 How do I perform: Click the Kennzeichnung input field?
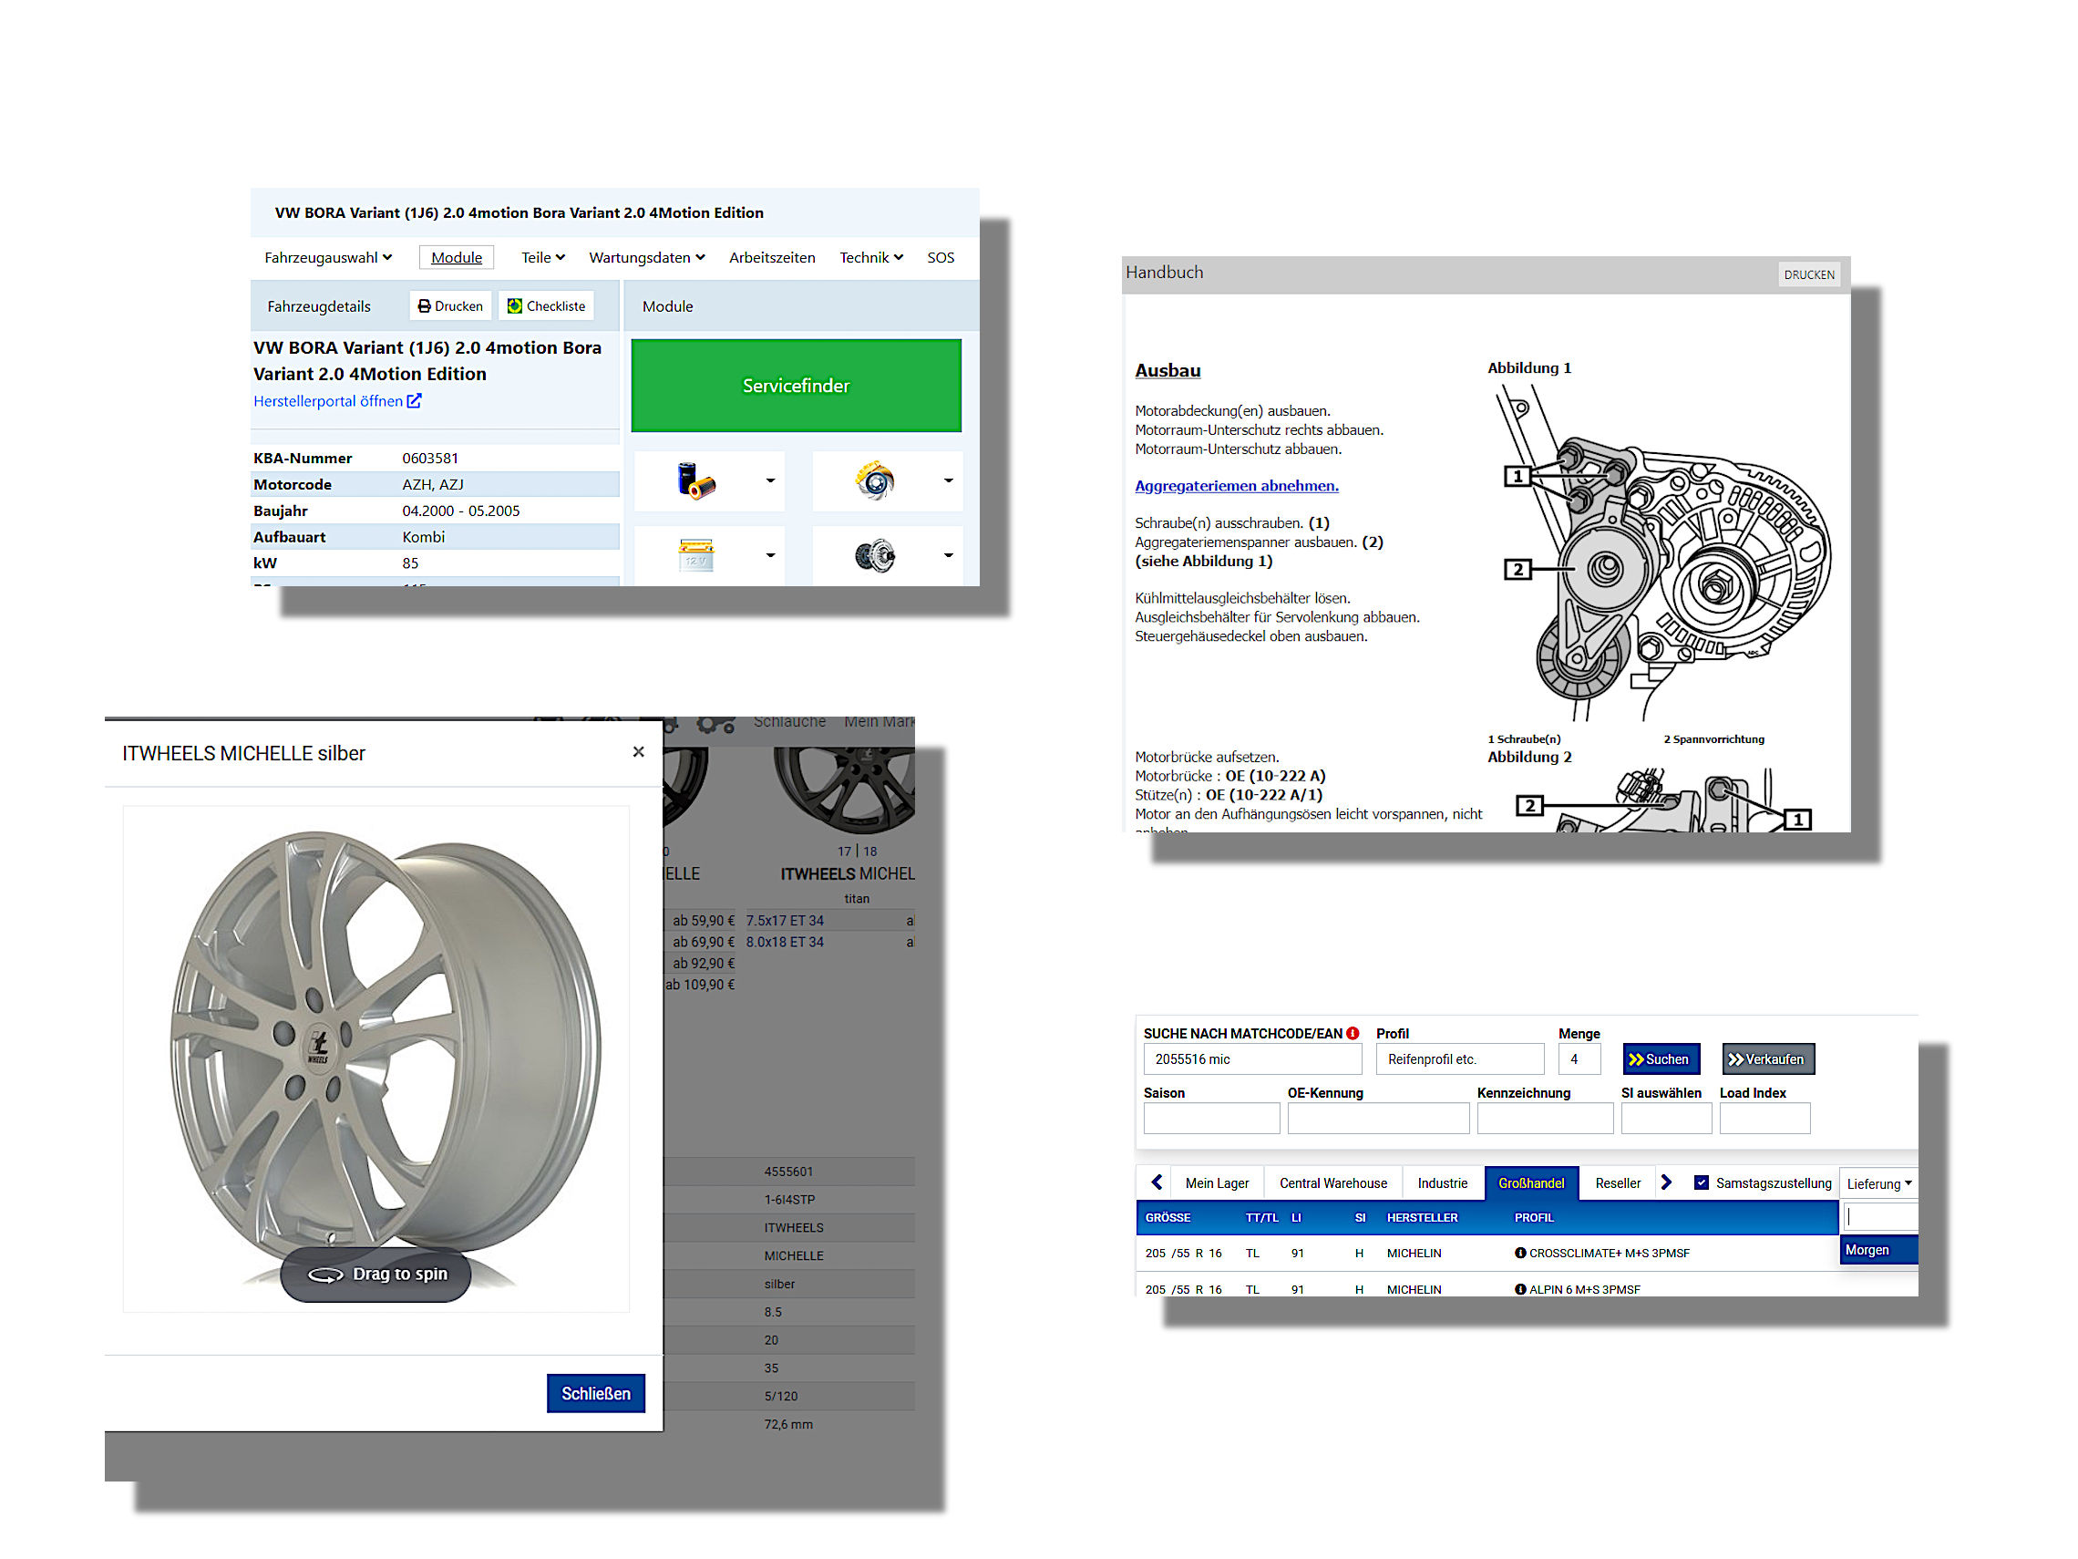1545,1120
